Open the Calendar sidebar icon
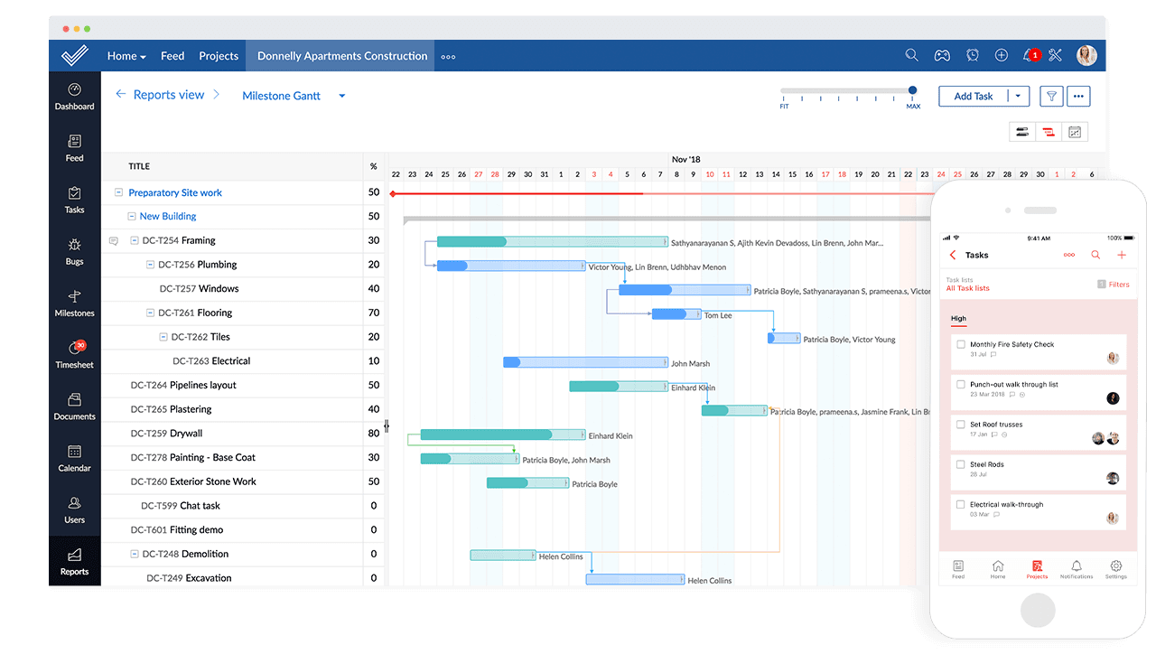This screenshot has width=1156, height=654. click(74, 457)
